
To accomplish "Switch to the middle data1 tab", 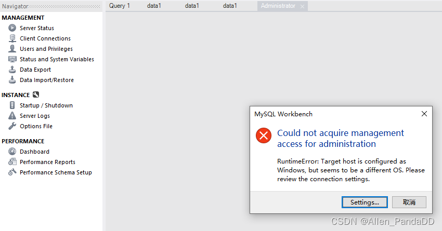I will coord(192,6).
